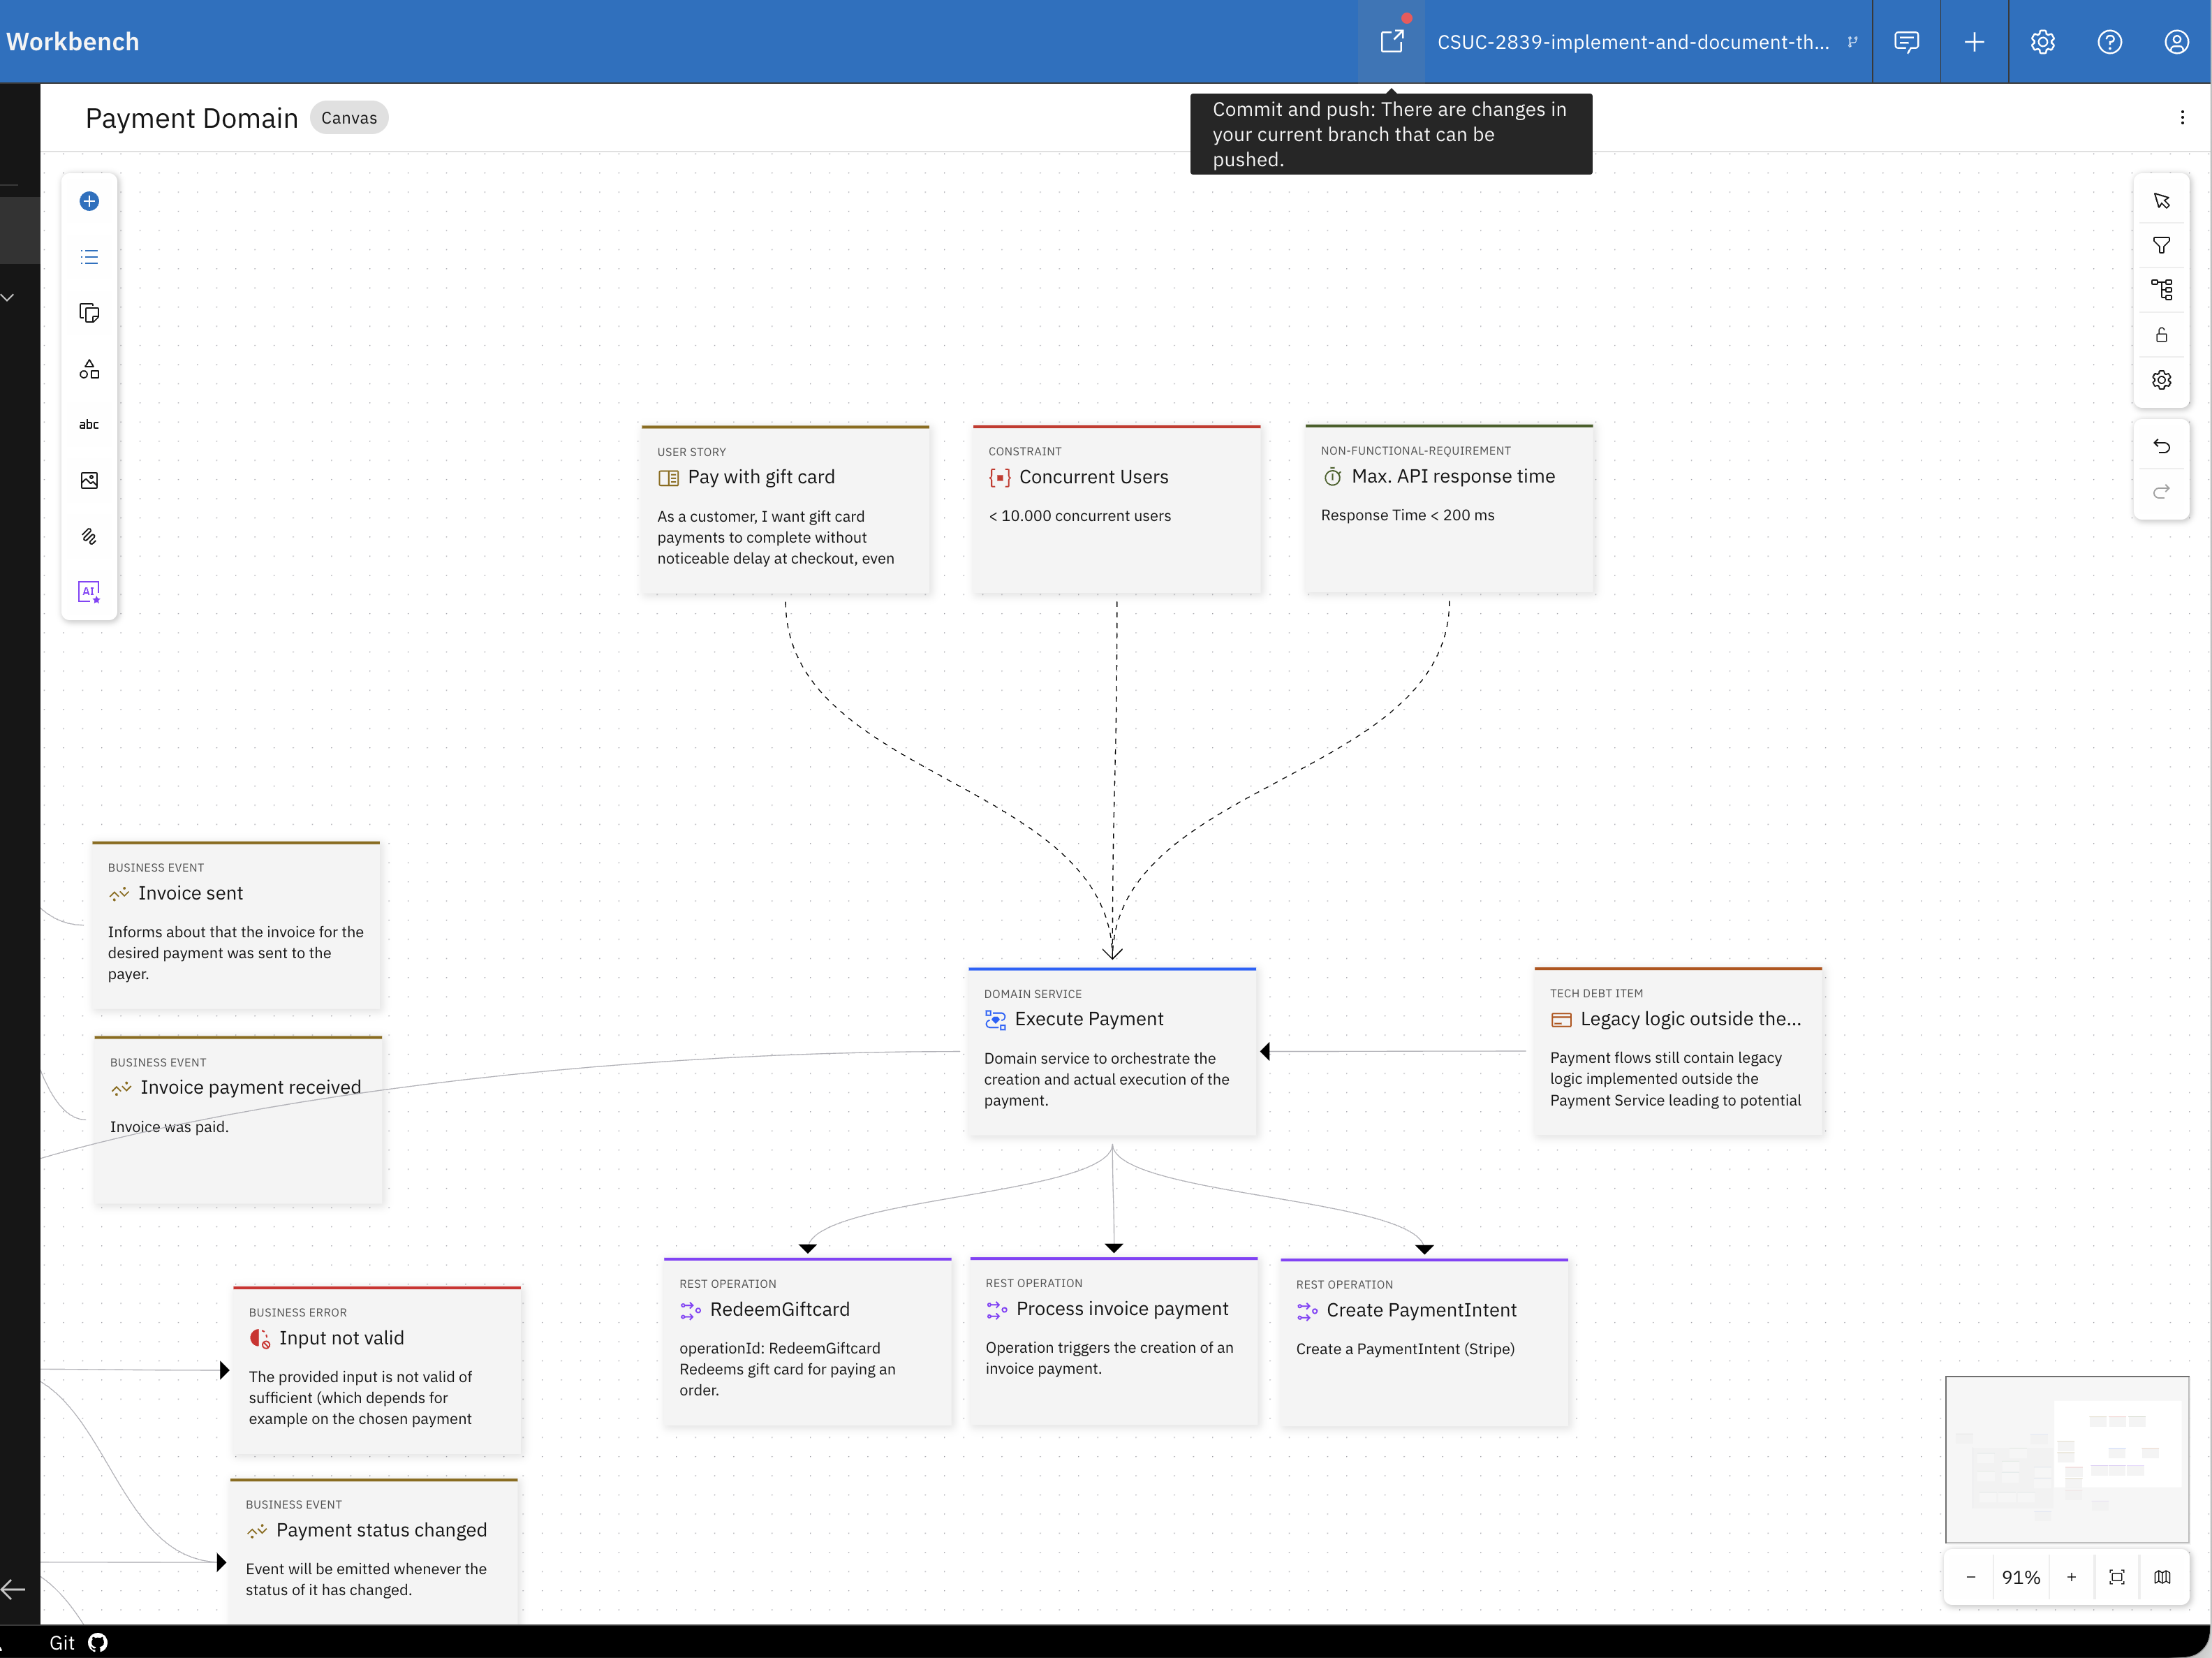The width and height of the screenshot is (2212, 1658).
Task: Open the Git item in bottom bar
Action: tap(78, 1642)
